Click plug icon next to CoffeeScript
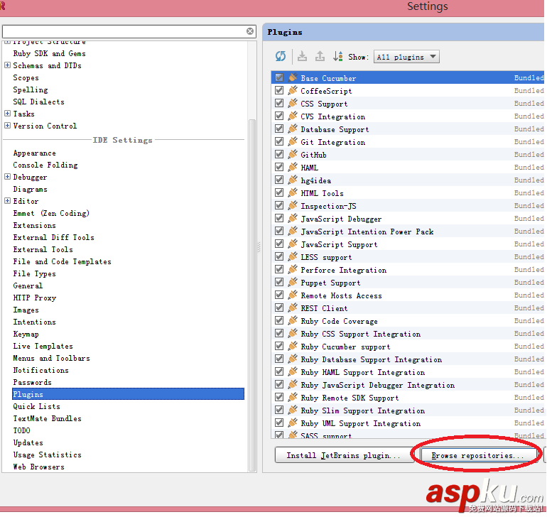547x517 pixels. click(293, 90)
